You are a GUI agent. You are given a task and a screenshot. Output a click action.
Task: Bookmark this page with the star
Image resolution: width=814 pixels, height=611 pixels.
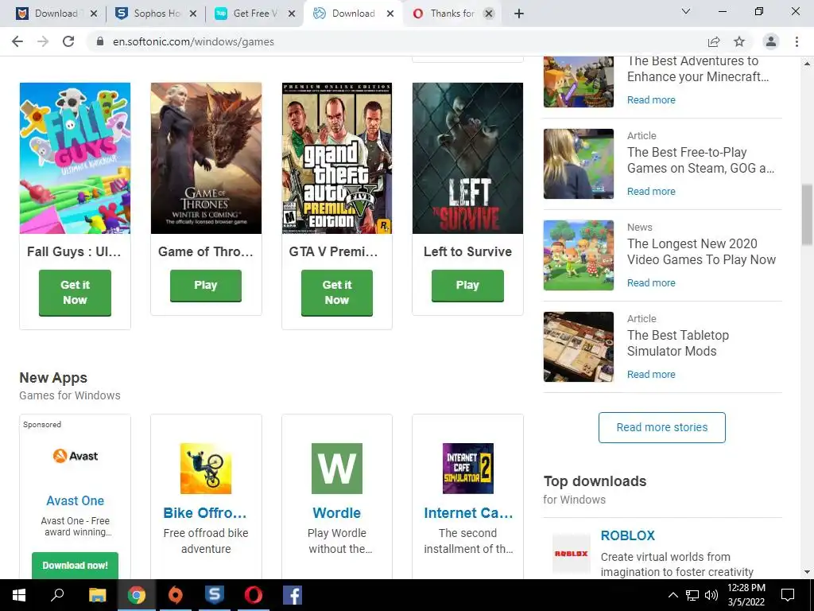point(739,41)
